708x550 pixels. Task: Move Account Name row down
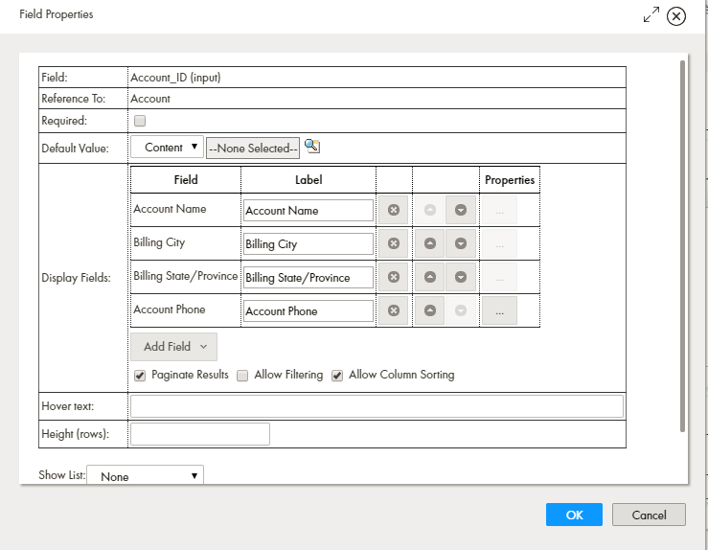(x=461, y=210)
